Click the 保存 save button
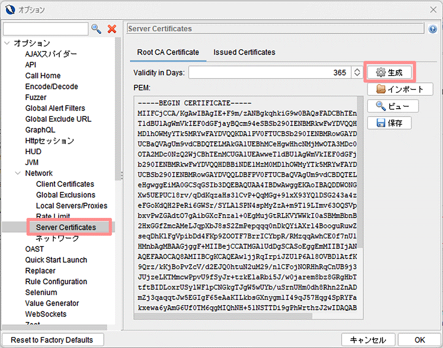This screenshot has height=348, width=443. [x=389, y=123]
